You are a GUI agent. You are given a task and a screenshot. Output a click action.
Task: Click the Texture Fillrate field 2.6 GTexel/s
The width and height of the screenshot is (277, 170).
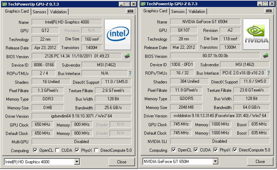click(113, 90)
